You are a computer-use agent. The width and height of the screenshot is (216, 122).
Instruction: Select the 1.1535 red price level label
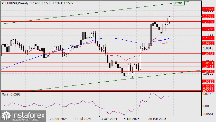[x=208, y=16]
